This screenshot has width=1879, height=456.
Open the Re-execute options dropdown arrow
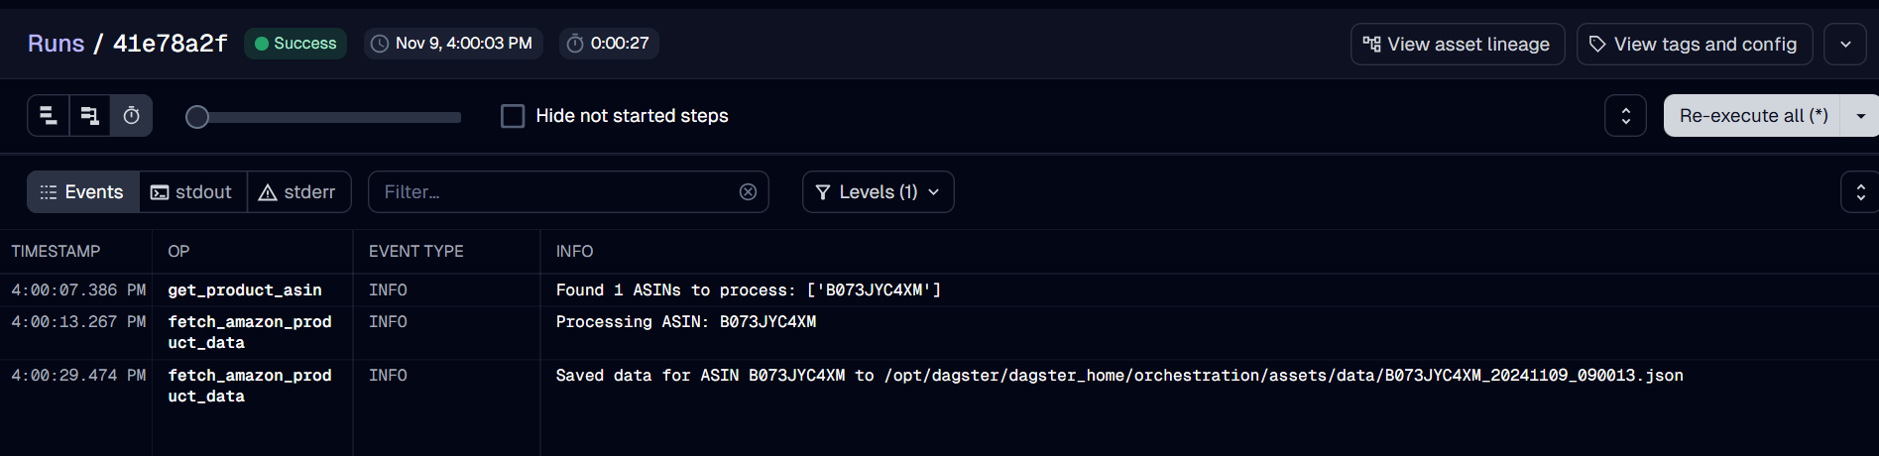point(1860,116)
